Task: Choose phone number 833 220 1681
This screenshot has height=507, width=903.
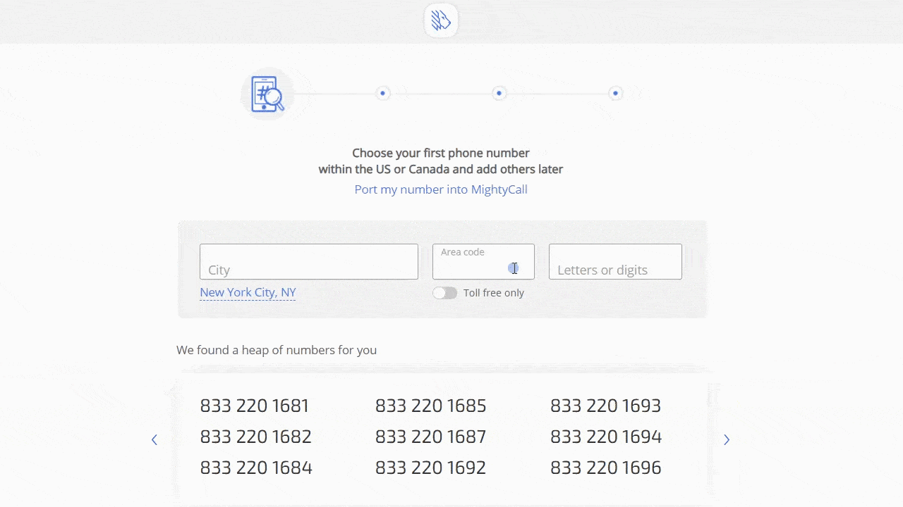Action: coord(254,406)
